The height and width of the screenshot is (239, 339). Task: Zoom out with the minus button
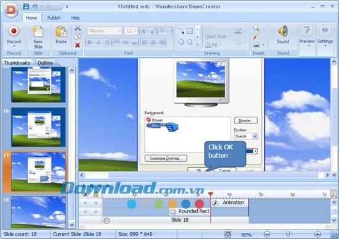[267, 234]
